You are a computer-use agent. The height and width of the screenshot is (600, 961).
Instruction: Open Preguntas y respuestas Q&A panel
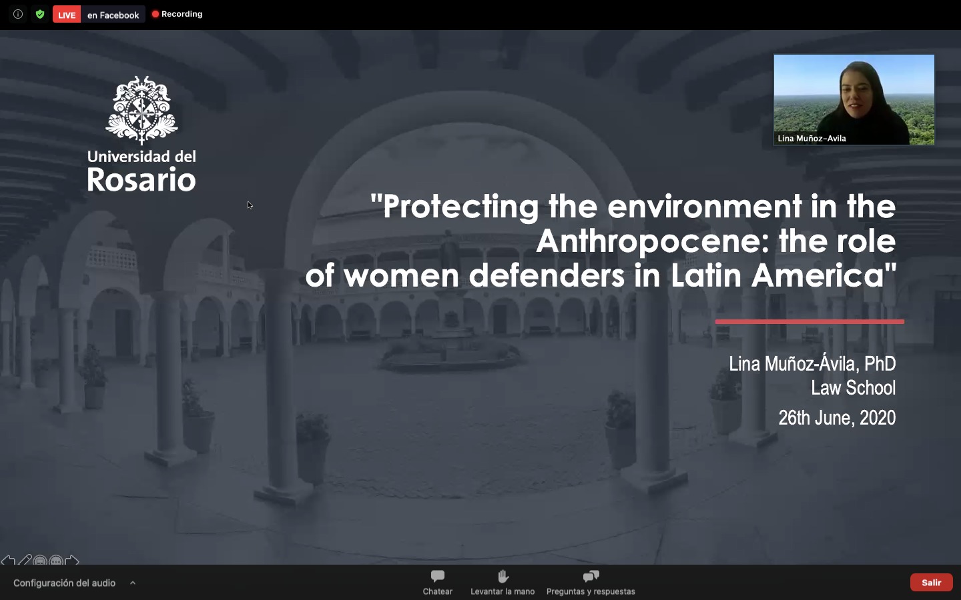[x=591, y=582]
